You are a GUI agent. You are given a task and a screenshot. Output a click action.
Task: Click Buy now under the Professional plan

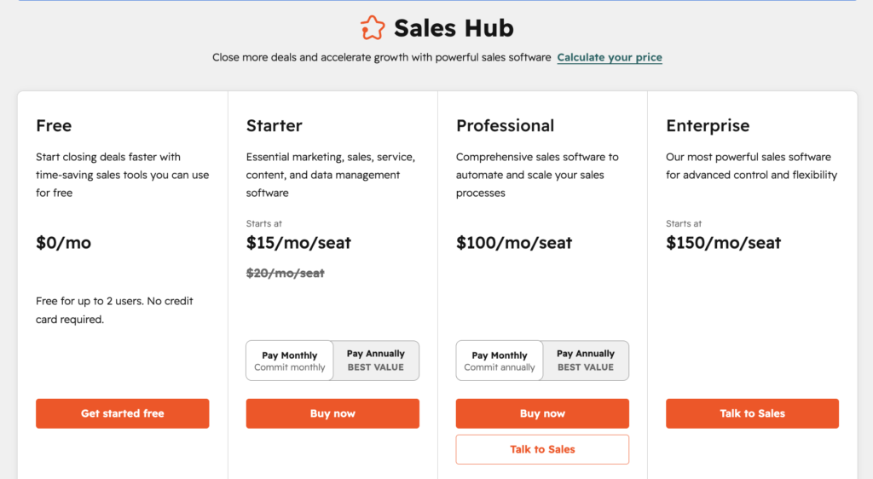tap(542, 413)
